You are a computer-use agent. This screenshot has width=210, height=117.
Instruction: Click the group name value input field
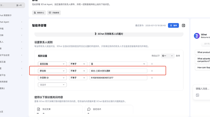118,71
